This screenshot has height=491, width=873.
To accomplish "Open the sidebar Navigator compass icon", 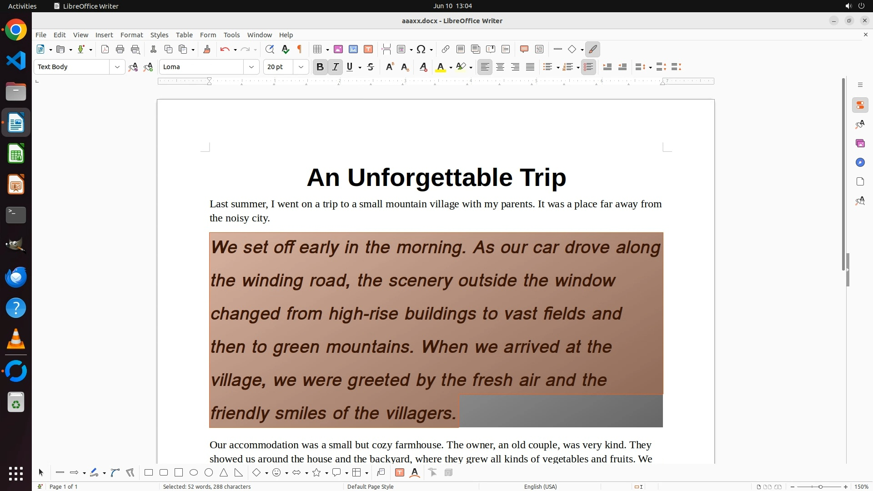I will [860, 162].
